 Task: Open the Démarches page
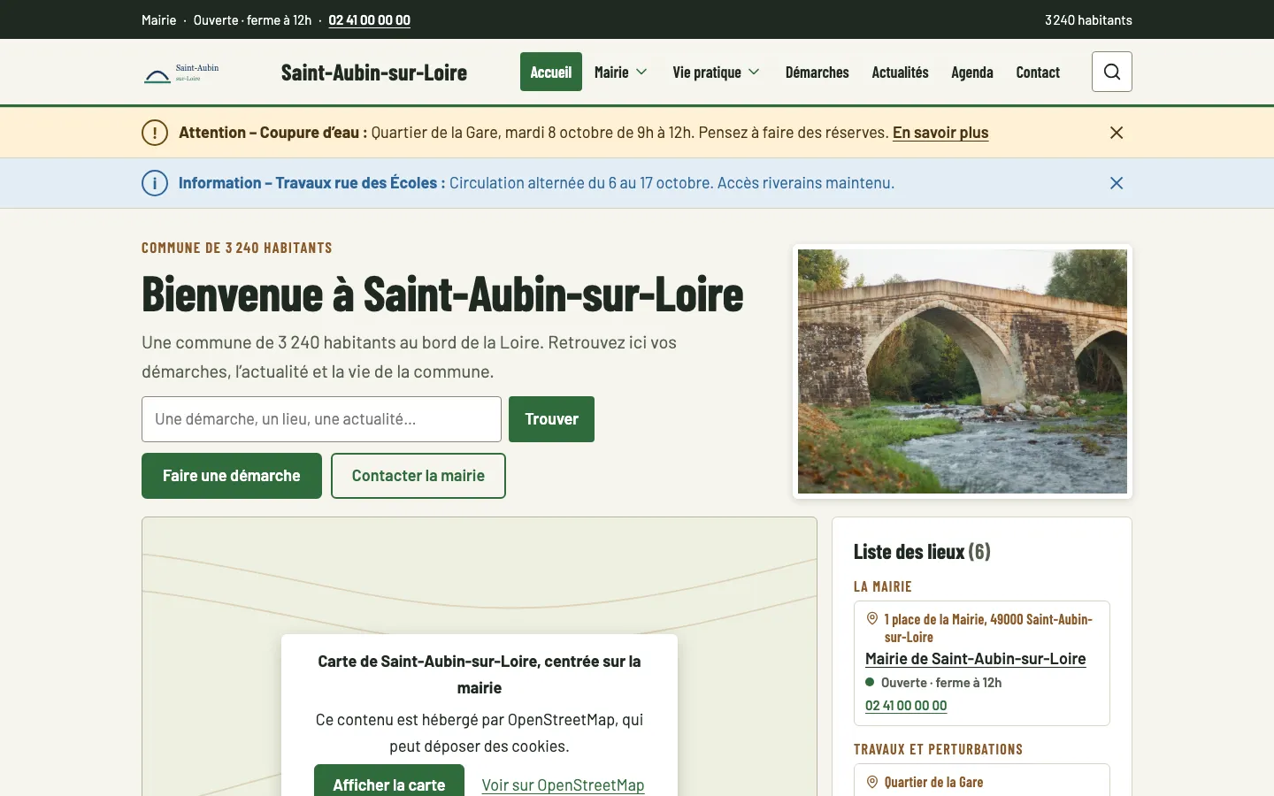[x=817, y=72]
